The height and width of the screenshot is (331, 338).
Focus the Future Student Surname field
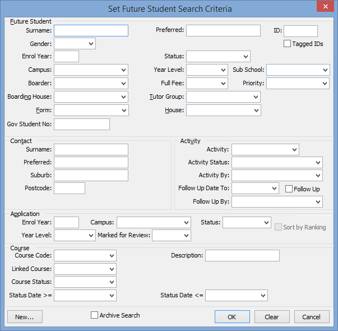tap(91, 31)
